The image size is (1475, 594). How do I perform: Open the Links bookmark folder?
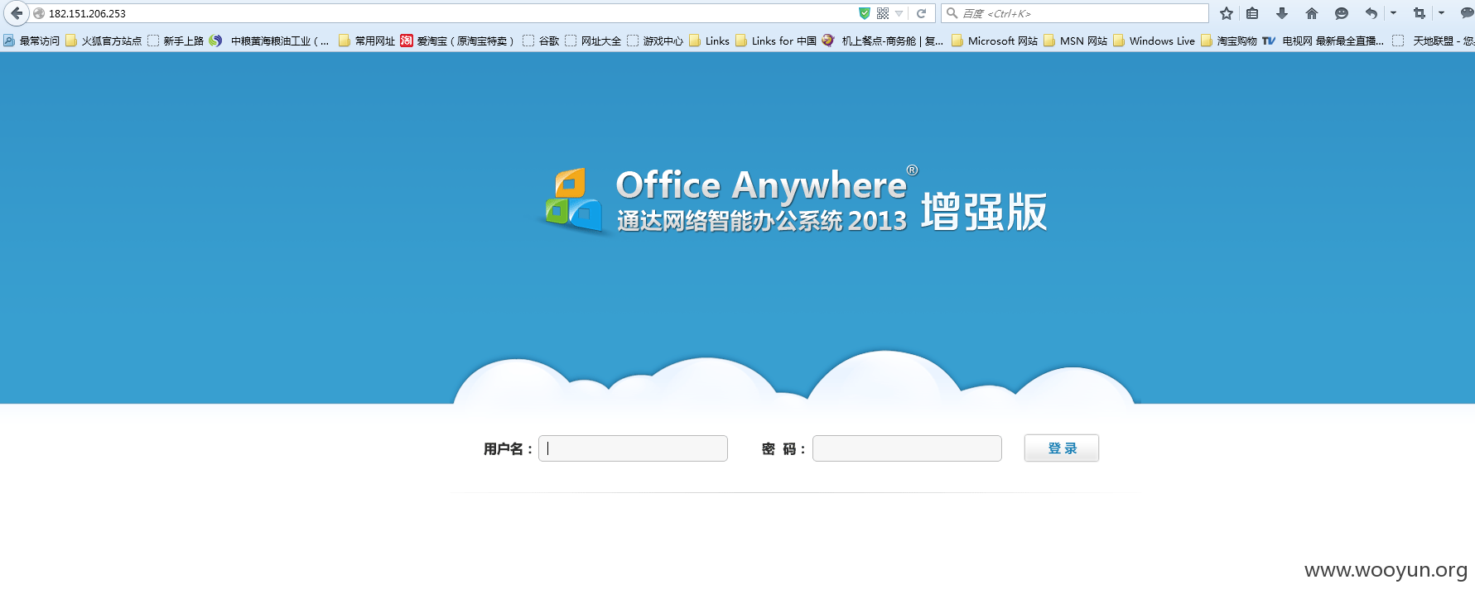click(x=710, y=41)
